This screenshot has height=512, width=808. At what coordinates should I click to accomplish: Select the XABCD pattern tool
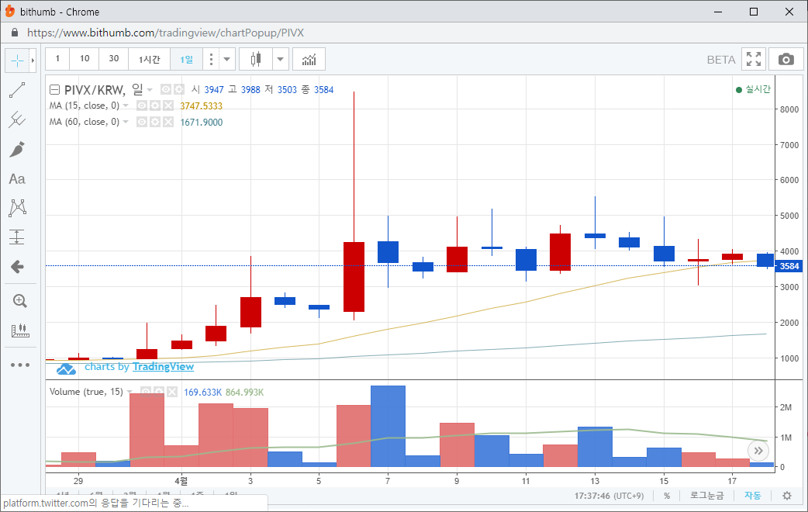point(17,208)
